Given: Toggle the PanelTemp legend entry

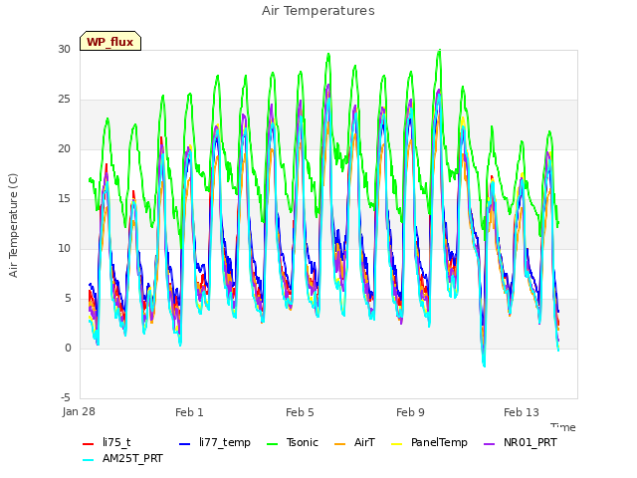Looking at the screenshot, I should tap(429, 442).
